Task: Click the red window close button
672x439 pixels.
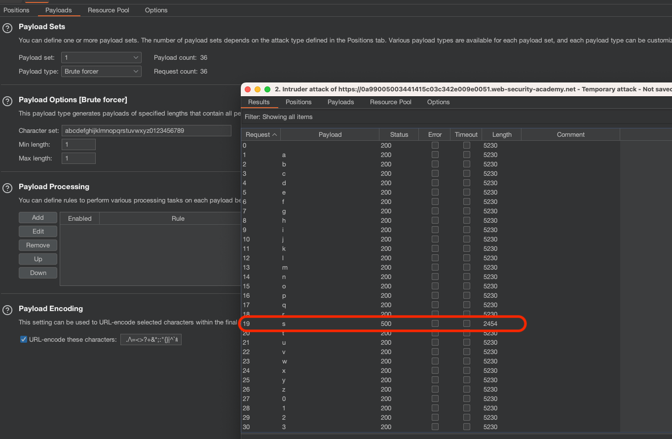Action: (248, 89)
